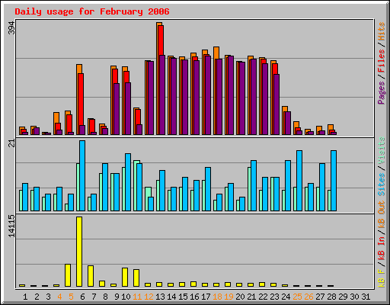Viewport: 390px width, 305px height.
Task: Select the orange weekend day "5" label
Action: [x=71, y=297]
